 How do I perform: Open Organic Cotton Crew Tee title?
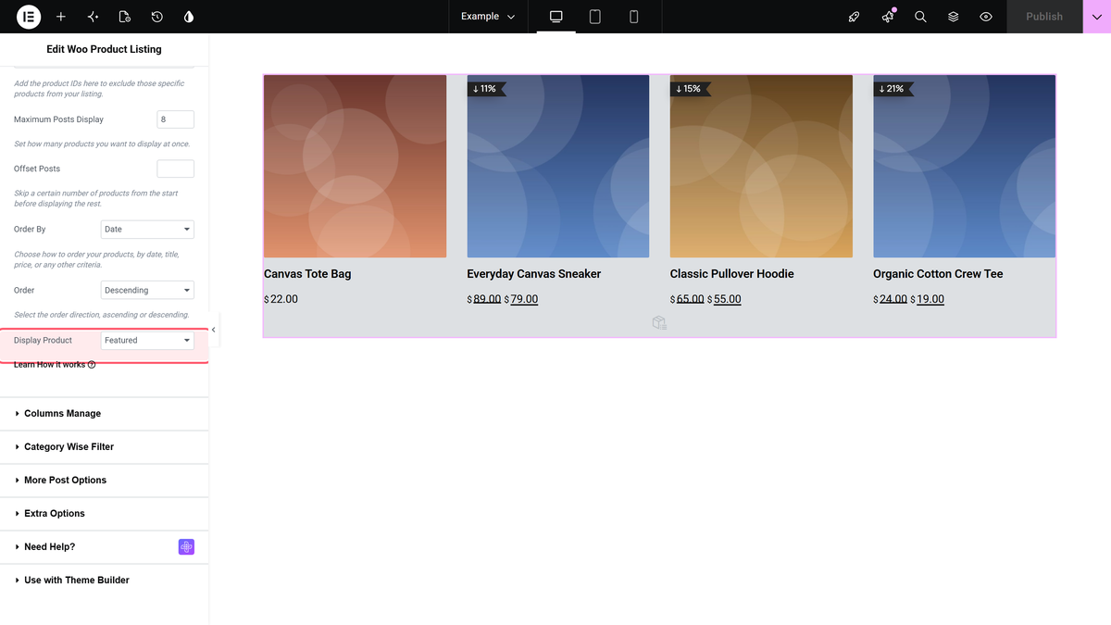click(x=938, y=274)
